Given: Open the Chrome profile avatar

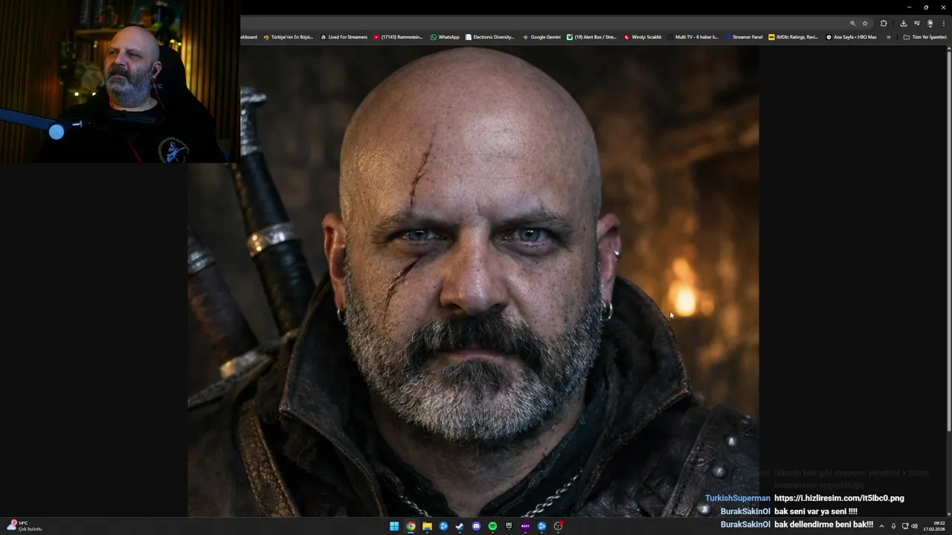Looking at the screenshot, I should (x=930, y=23).
